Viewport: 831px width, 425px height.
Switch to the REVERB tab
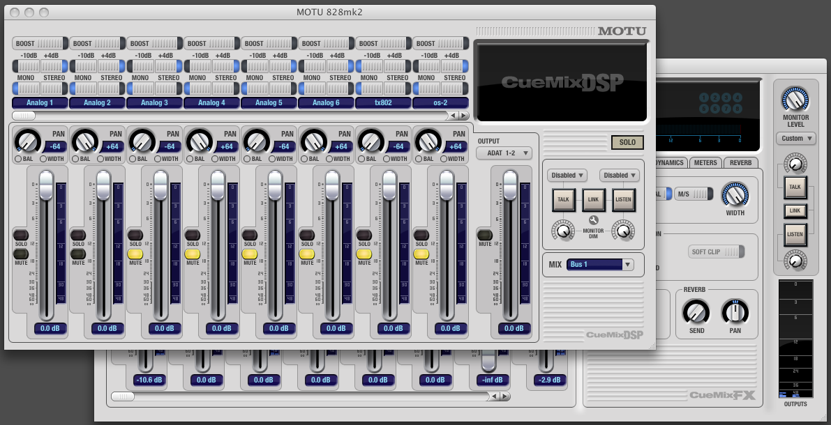740,162
